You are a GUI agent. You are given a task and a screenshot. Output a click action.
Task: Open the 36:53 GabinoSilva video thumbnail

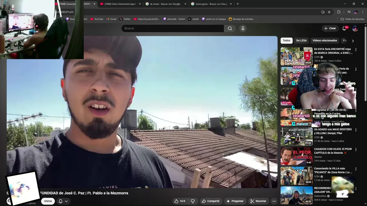pos(296,195)
